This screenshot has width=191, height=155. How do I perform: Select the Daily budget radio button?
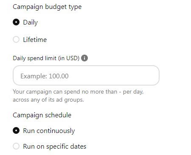[x=16, y=22]
